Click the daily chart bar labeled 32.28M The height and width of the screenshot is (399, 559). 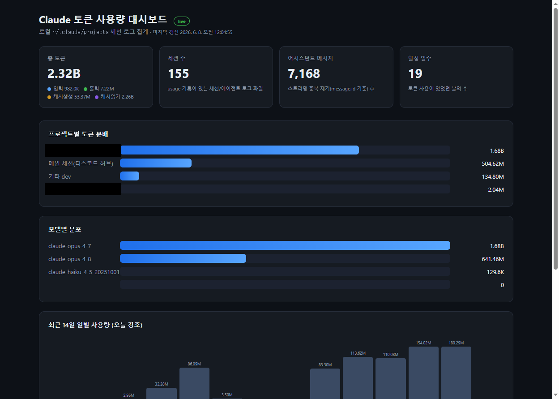tap(162, 393)
